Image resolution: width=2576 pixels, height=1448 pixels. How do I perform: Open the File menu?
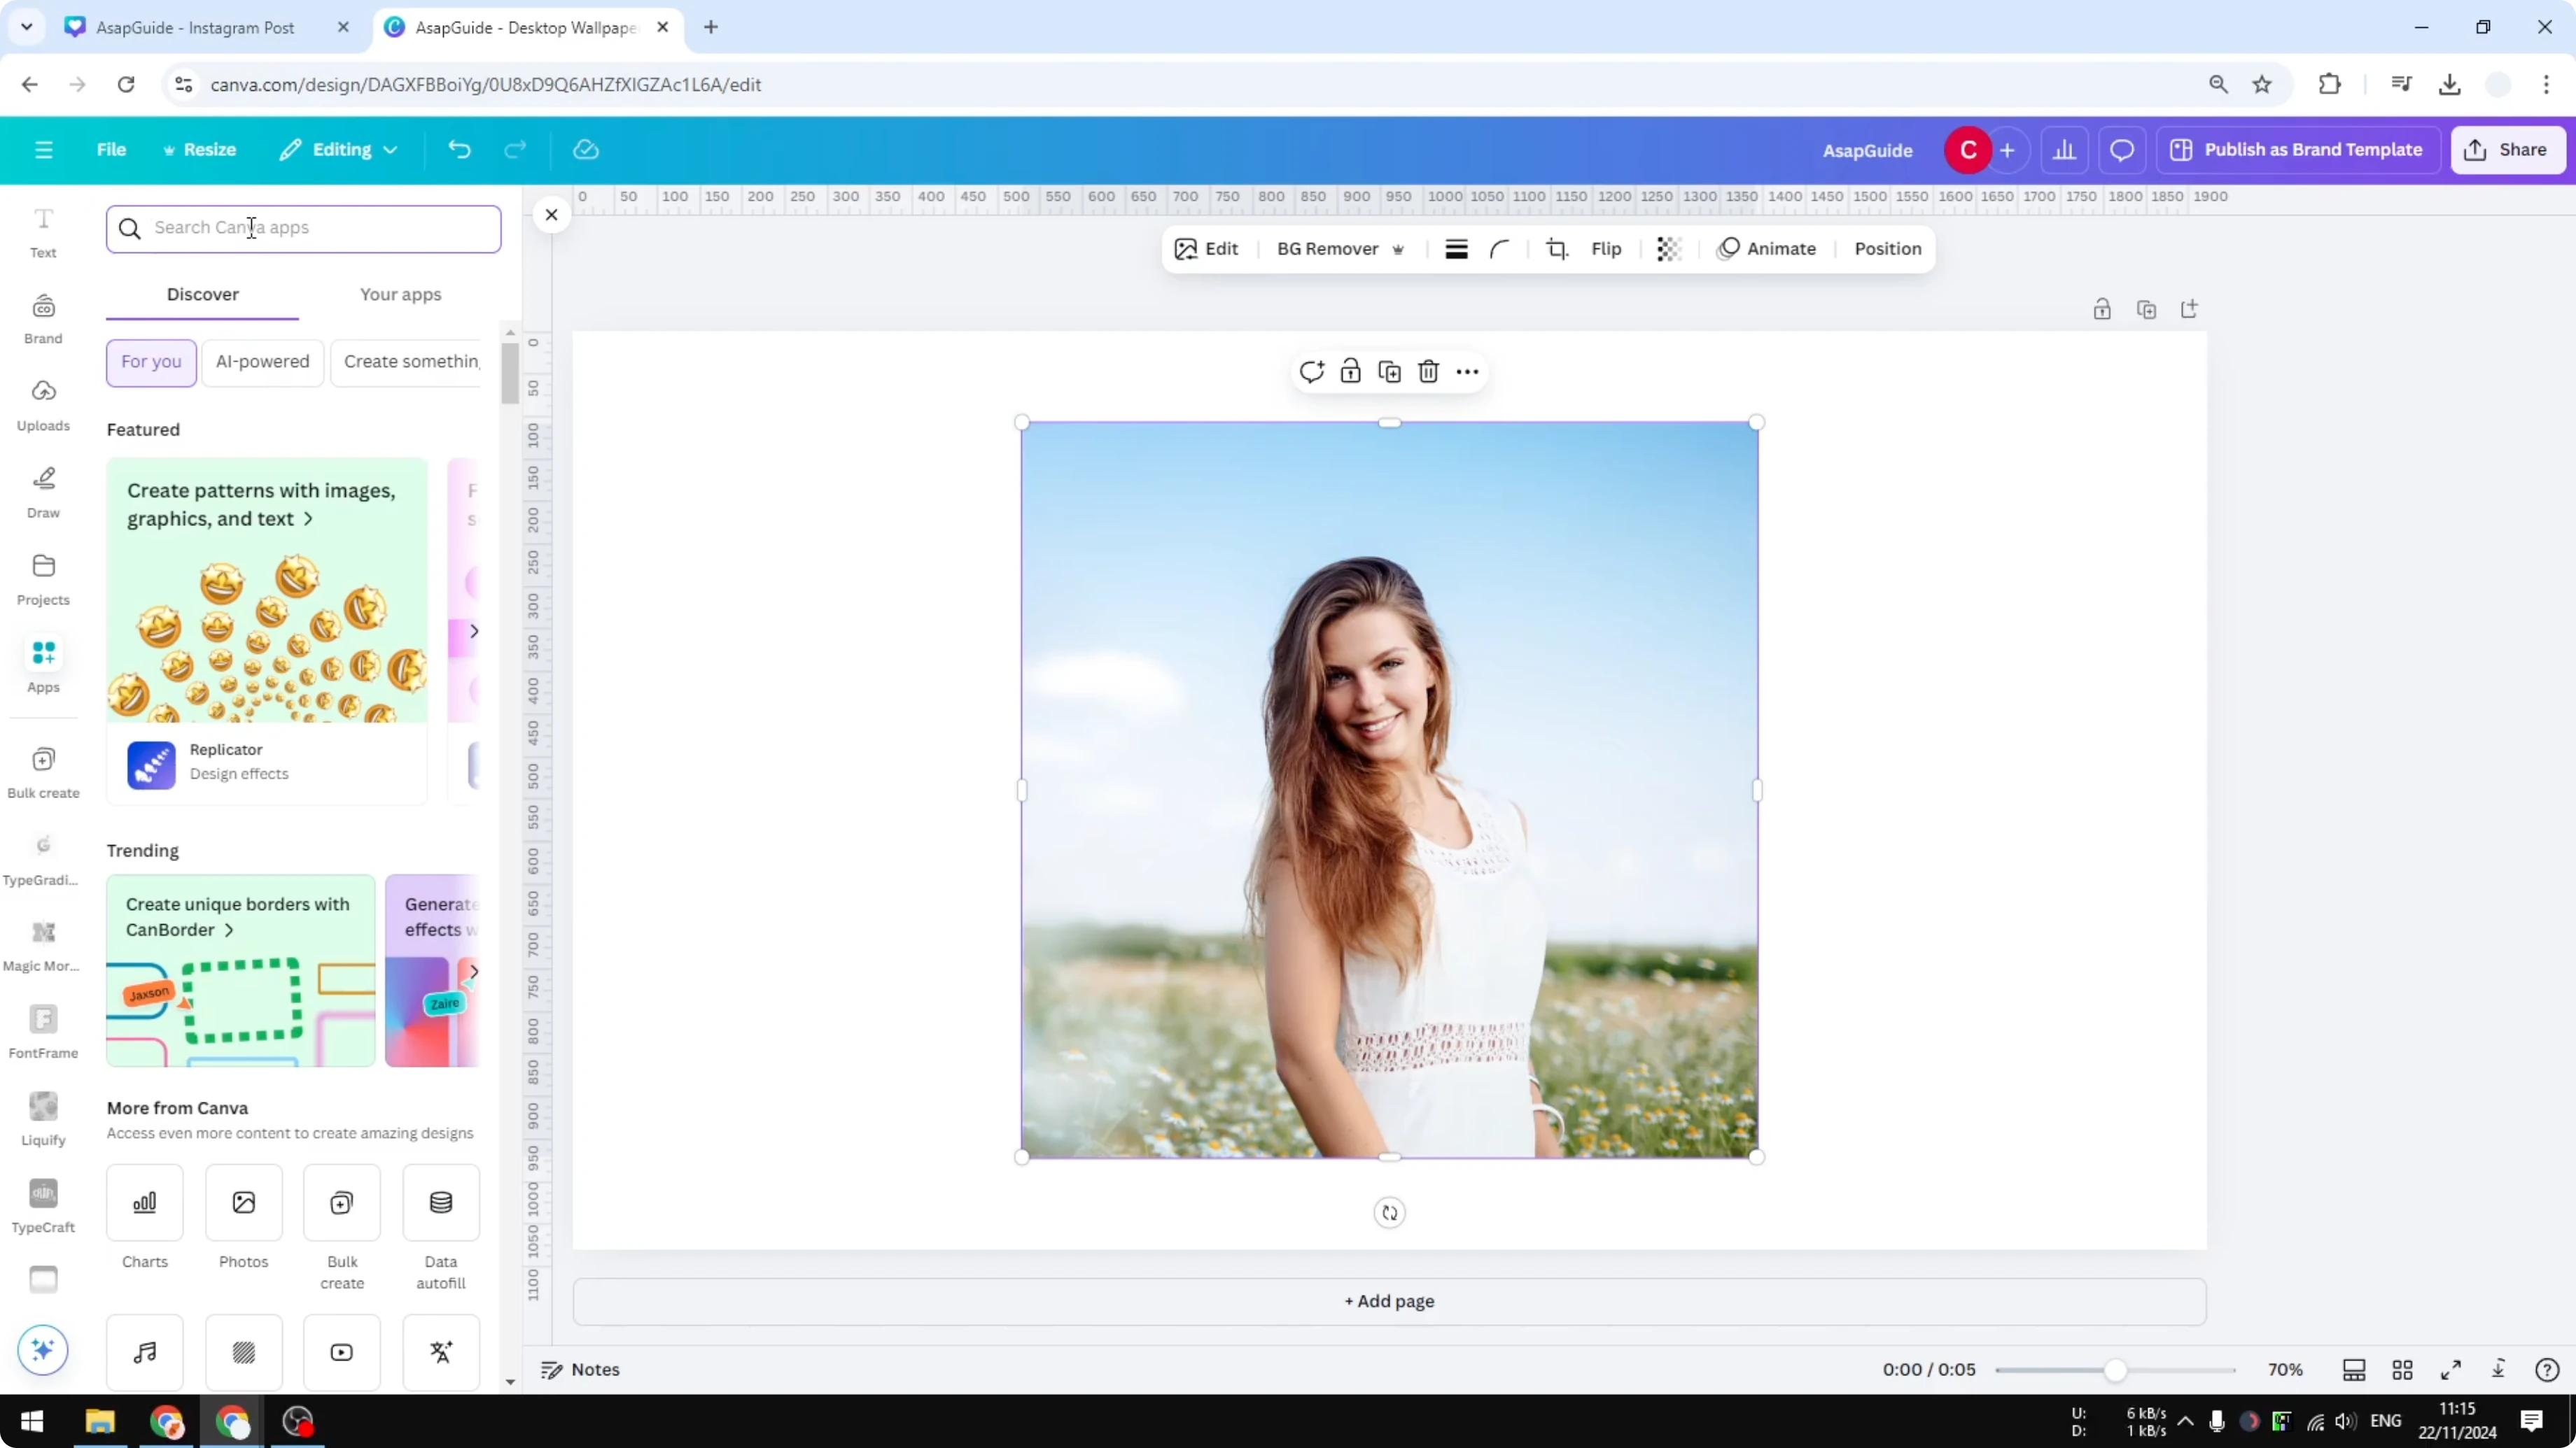point(111,149)
